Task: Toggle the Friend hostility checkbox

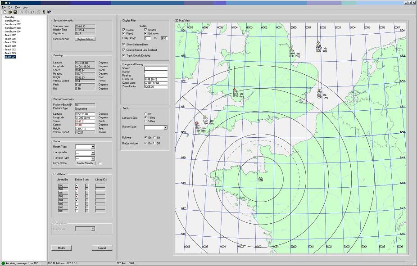Action: [124, 33]
